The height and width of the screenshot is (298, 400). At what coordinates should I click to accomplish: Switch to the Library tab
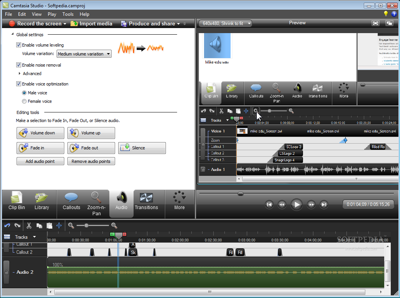42,202
